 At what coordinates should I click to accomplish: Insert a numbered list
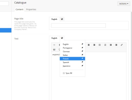105,45
